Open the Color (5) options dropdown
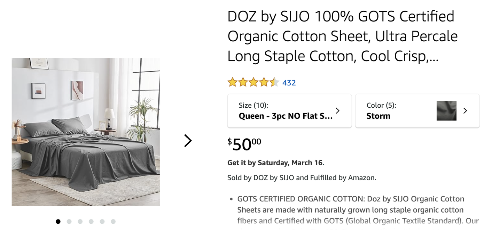Screen dimensions: 492x232 [400, 111]
